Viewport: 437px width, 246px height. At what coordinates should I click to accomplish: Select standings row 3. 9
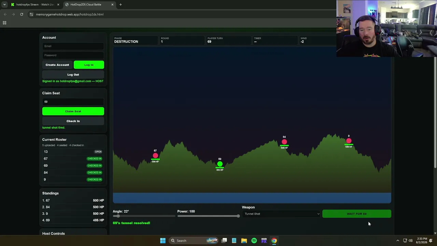coord(73,214)
